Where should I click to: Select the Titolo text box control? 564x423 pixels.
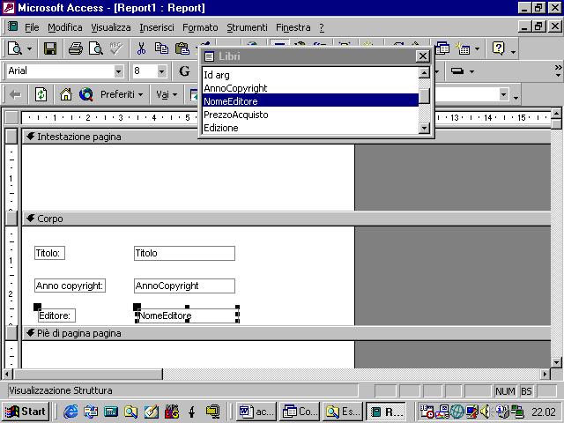184,253
